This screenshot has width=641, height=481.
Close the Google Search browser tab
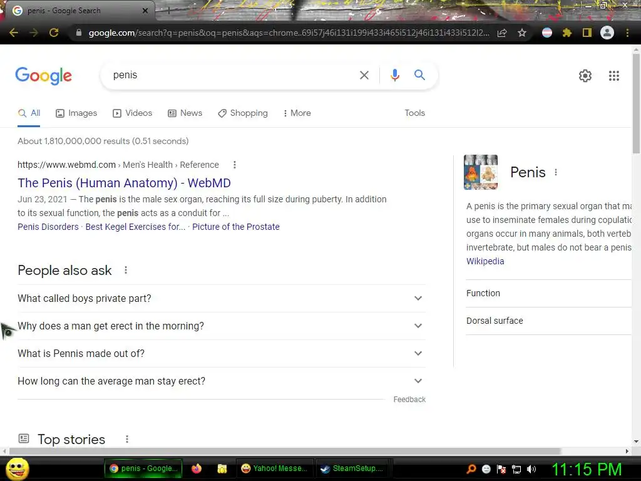[x=145, y=11]
